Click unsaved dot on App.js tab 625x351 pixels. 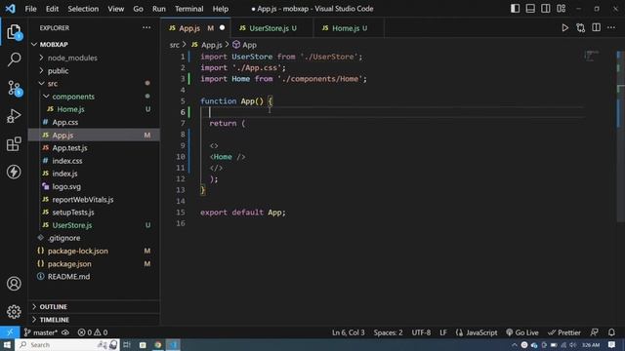222,28
